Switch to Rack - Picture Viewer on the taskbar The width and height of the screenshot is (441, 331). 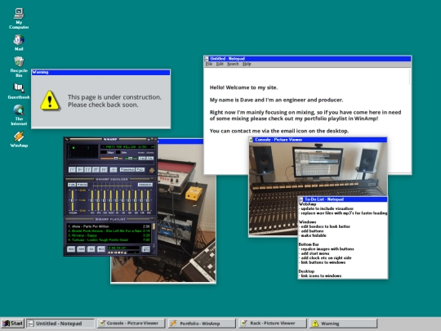pyautogui.click(x=273, y=324)
